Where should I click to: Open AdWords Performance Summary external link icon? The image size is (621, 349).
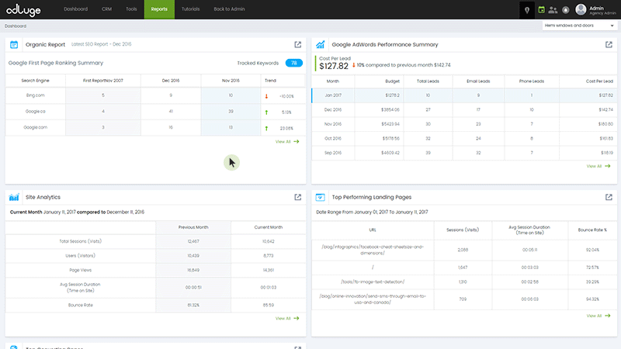tap(609, 44)
